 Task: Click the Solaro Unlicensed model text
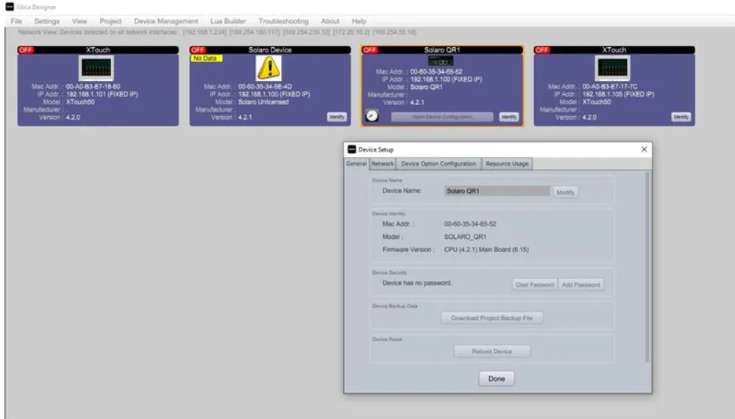tap(263, 101)
